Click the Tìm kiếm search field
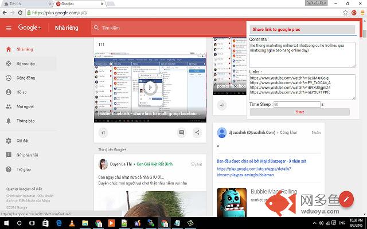This screenshot has height=229, width=367. pyautogui.click(x=169, y=28)
